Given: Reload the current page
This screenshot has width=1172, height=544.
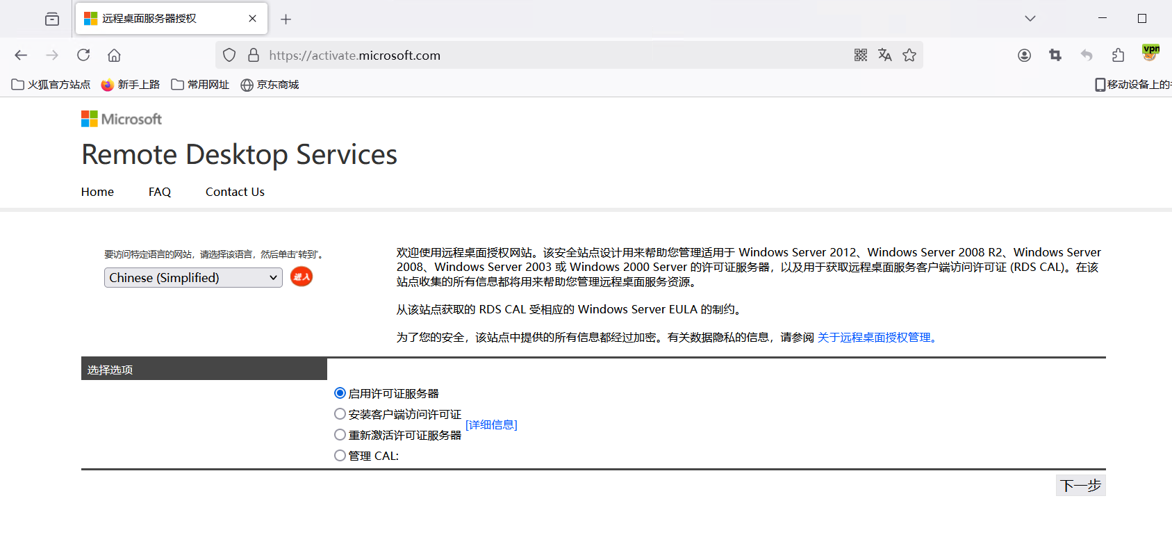Looking at the screenshot, I should [83, 56].
